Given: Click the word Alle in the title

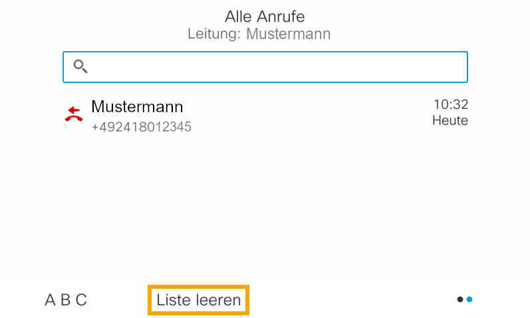Looking at the screenshot, I should click(239, 16).
